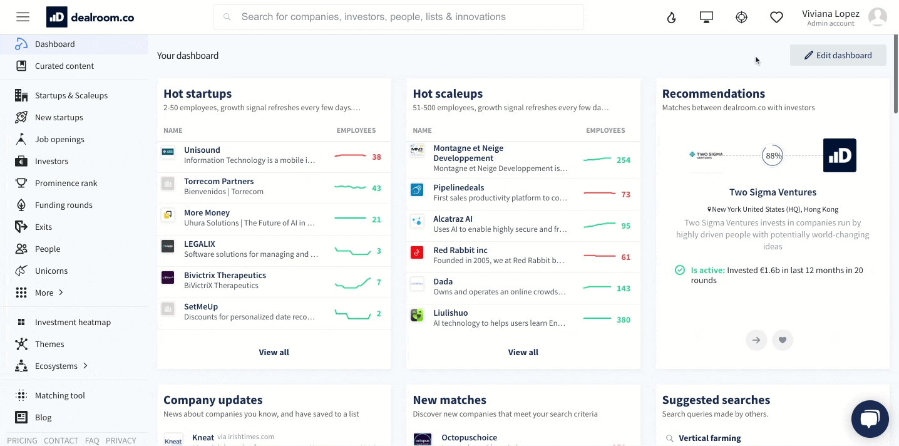899x446 pixels.
Task: Click the Curated content bookmark icon
Action: 21,66
